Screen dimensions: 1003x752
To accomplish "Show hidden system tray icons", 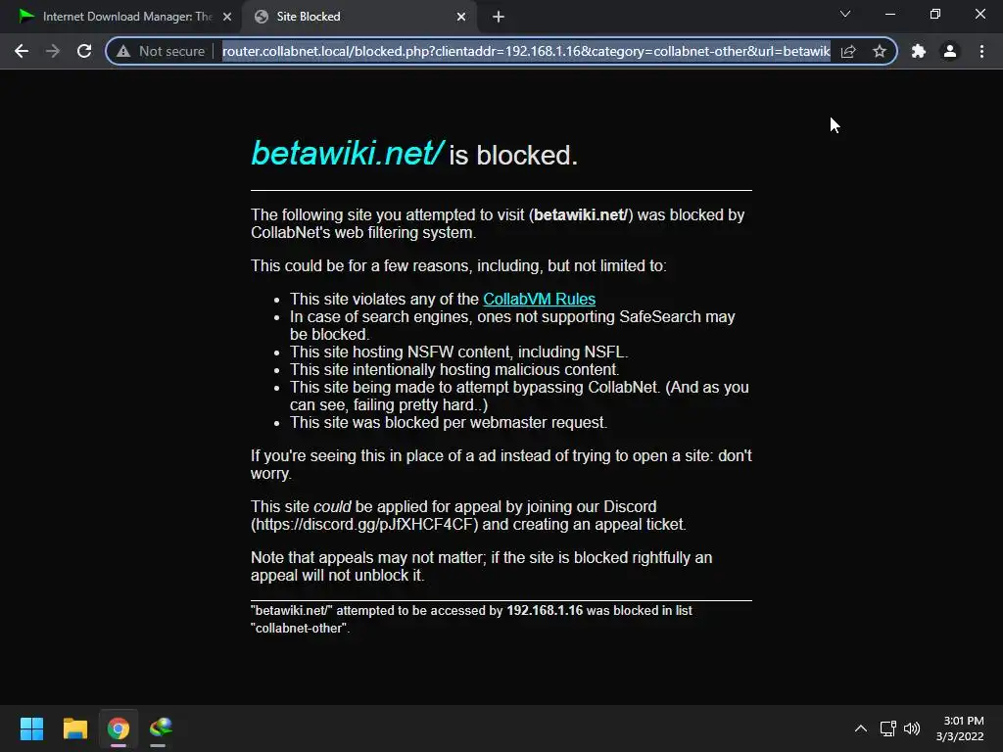I will (x=861, y=728).
